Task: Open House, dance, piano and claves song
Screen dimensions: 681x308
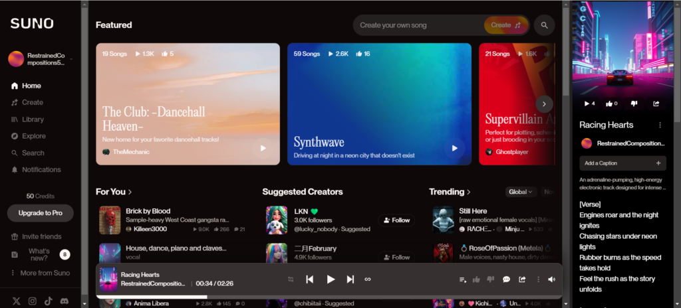Action: (176, 248)
